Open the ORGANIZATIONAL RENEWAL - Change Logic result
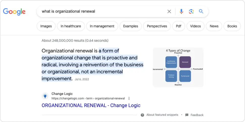 pyautogui.click(x=91, y=105)
